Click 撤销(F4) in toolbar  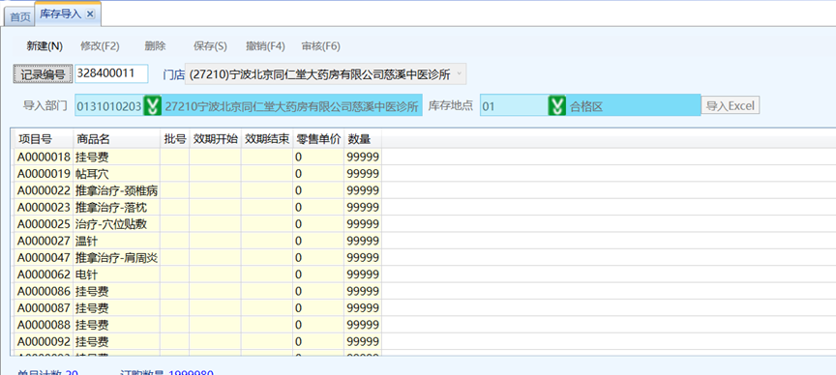[265, 46]
